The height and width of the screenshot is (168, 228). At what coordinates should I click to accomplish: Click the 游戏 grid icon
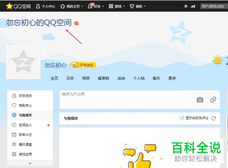click(x=111, y=6)
